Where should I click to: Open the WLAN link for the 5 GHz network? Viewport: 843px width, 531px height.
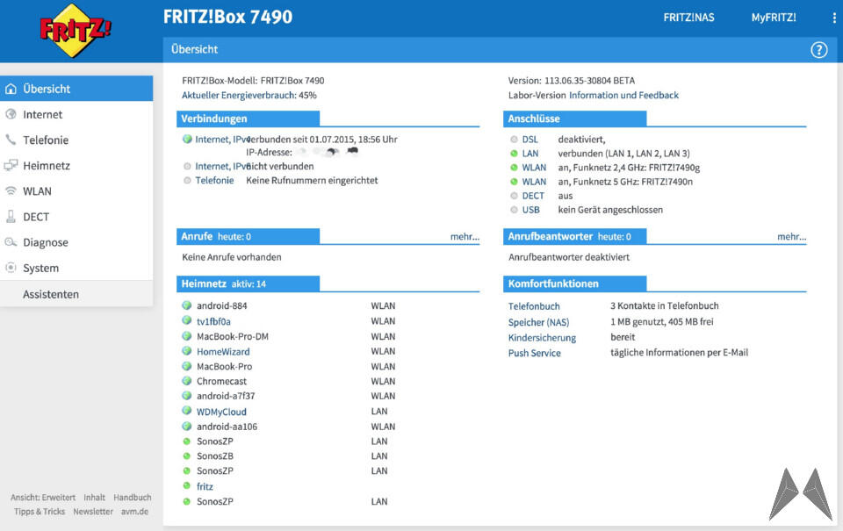pyautogui.click(x=534, y=182)
